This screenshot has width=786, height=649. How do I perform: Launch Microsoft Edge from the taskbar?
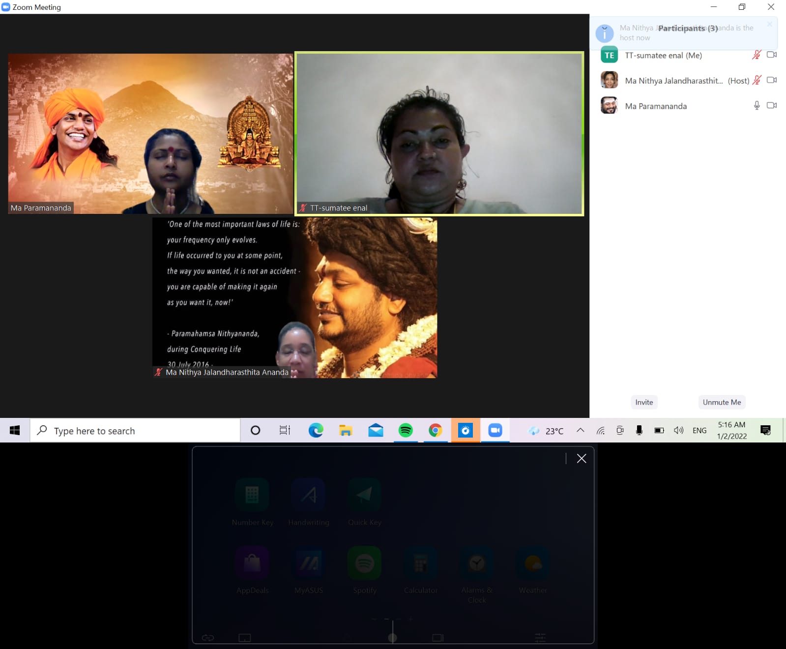coord(316,431)
